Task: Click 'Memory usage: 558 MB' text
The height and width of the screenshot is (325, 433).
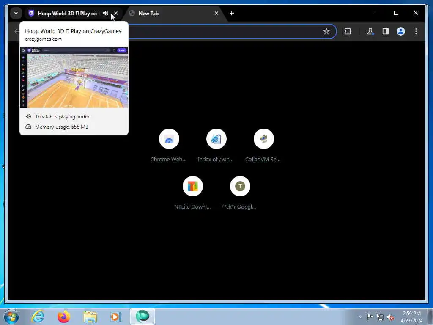Action: point(62,127)
